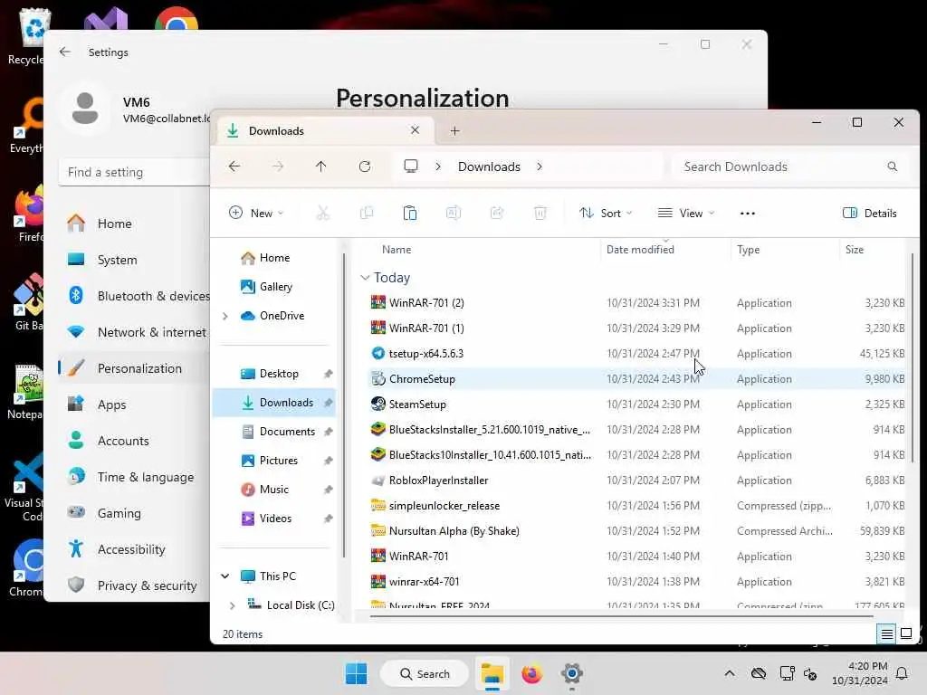This screenshot has width=927, height=695.
Task: Open Firefox from the taskbar
Action: click(532, 673)
